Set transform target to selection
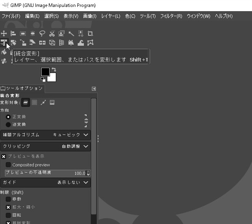252x224 pixels. pyautogui.click(x=34, y=103)
